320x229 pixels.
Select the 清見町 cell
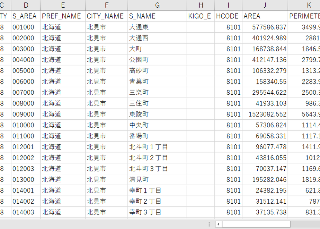(x=157, y=179)
